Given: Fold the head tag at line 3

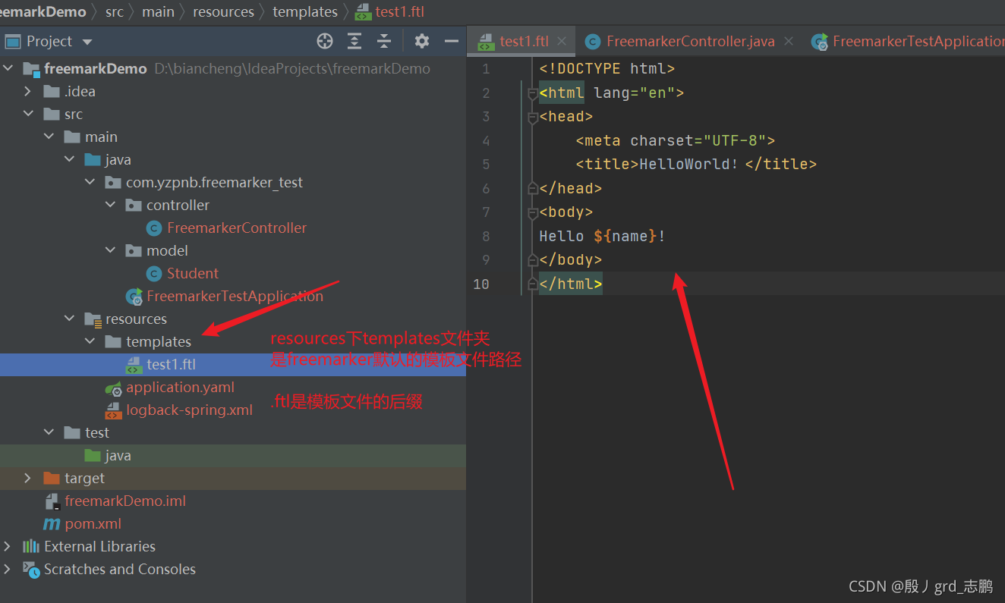Looking at the screenshot, I should pyautogui.click(x=532, y=118).
